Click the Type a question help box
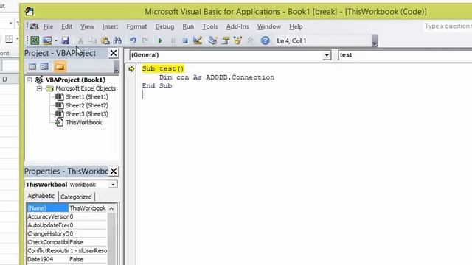Image resolution: width=472 pixels, height=265 pixels. 448,26
